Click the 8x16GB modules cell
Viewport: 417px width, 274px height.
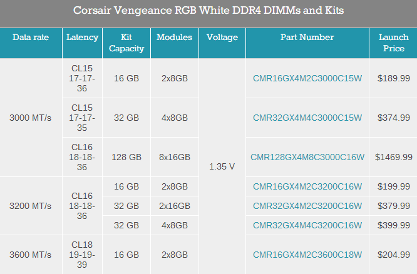click(174, 157)
